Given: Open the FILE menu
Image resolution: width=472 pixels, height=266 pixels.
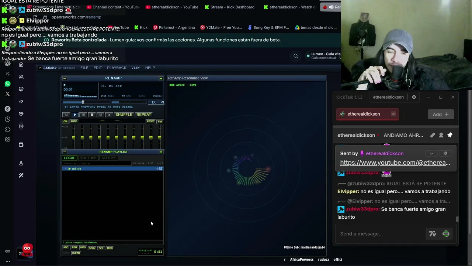Looking at the screenshot, I should point(84,68).
